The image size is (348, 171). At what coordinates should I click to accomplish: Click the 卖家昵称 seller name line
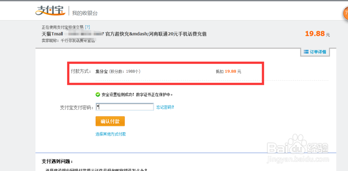[69, 41]
